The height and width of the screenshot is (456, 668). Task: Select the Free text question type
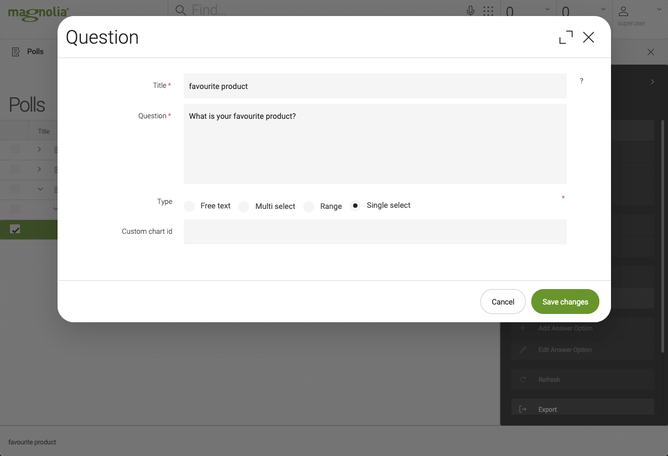189,206
